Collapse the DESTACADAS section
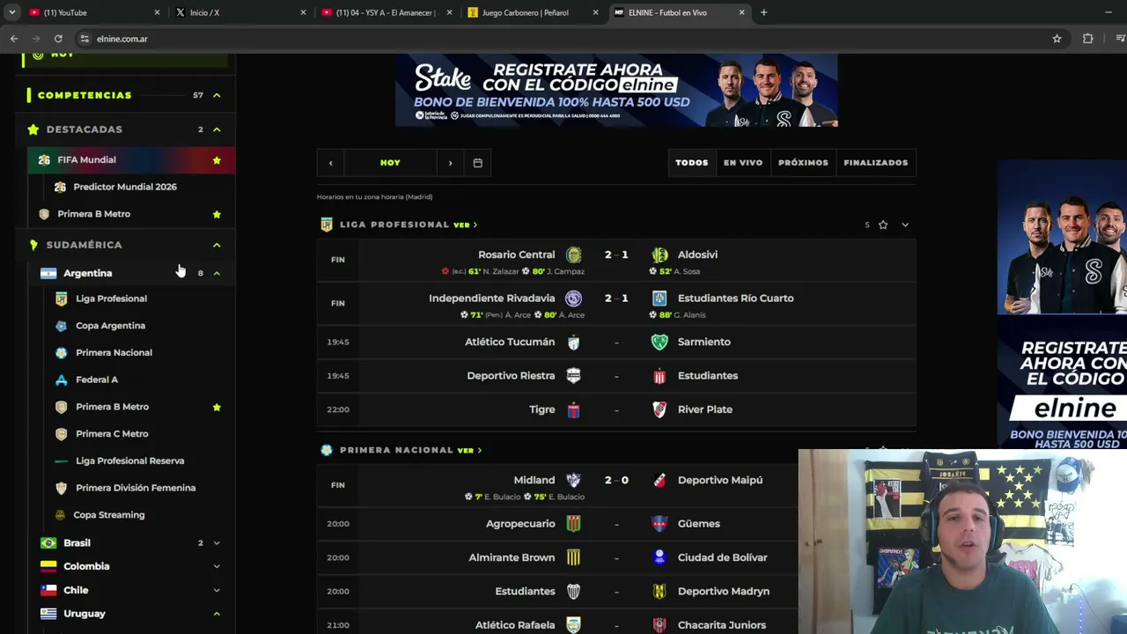The image size is (1127, 634). (217, 129)
